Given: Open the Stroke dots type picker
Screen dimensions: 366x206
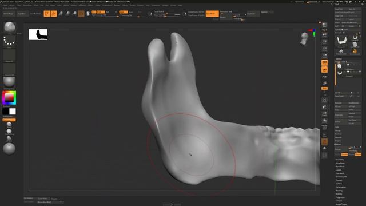Looking at the screenshot, I should [x=9, y=42].
